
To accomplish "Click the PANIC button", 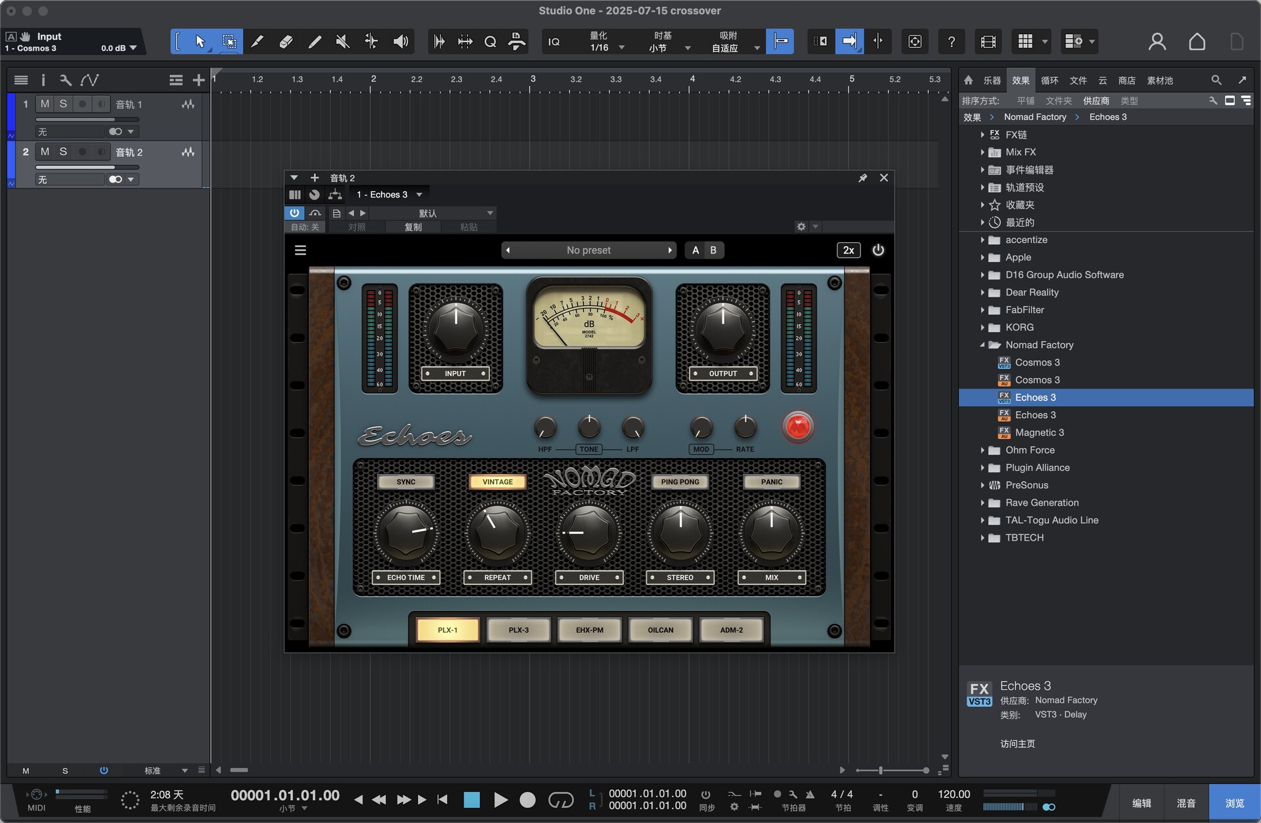I will (x=772, y=482).
